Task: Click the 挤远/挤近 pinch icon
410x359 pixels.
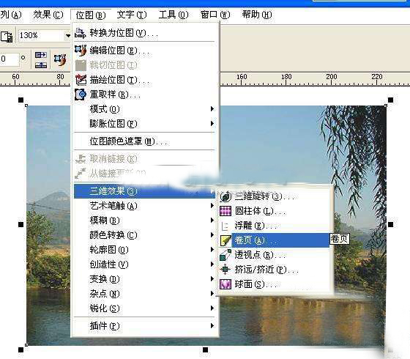Action: 225,270
